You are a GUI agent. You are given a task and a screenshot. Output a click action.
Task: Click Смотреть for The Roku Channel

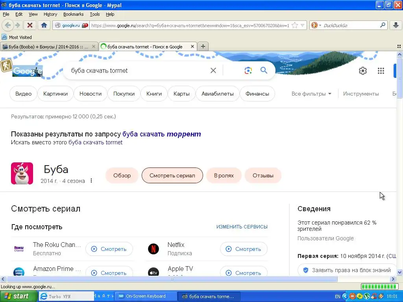pyautogui.click(x=109, y=249)
